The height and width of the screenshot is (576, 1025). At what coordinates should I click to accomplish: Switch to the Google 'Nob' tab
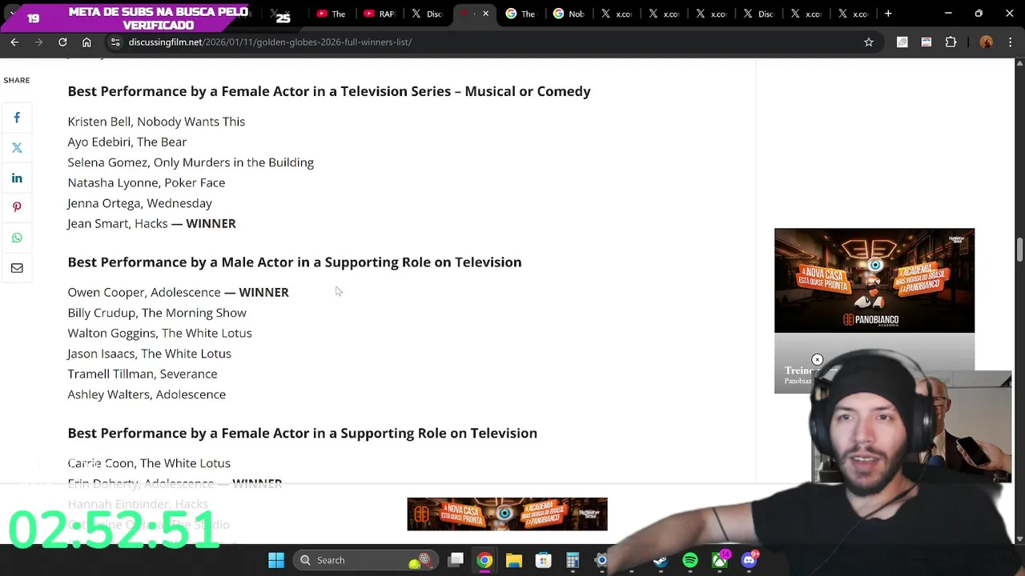tap(568, 14)
